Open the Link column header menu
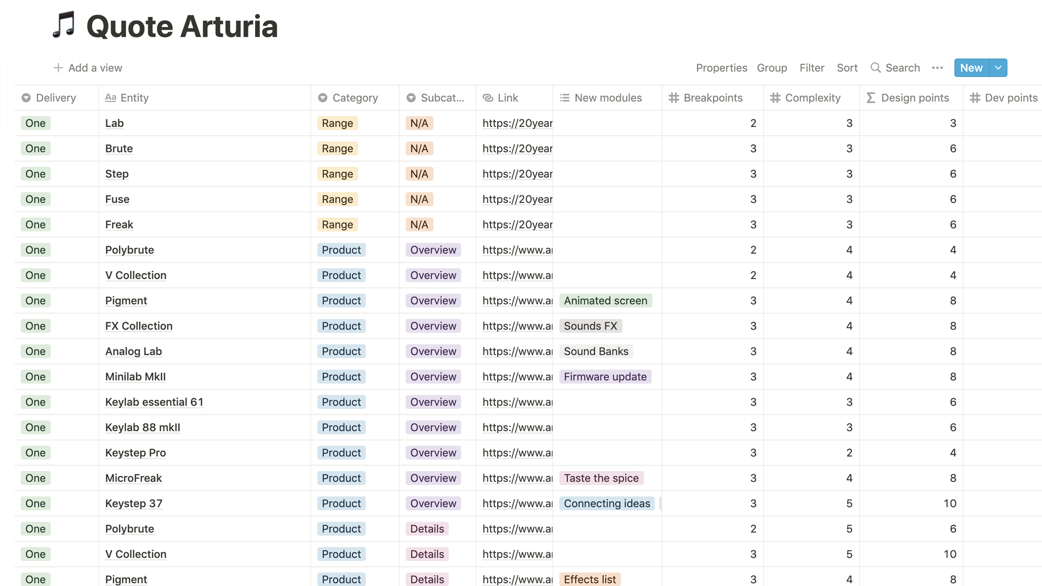The width and height of the screenshot is (1042, 586). point(514,98)
